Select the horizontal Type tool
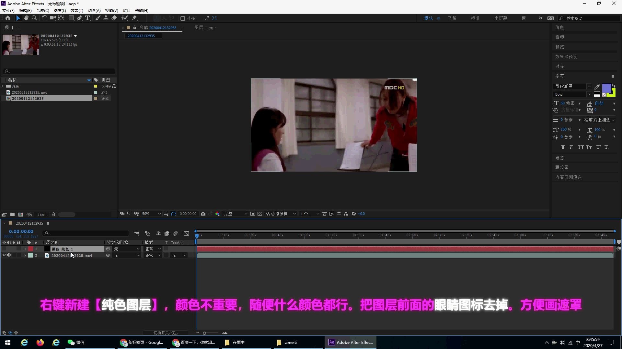 (x=87, y=18)
